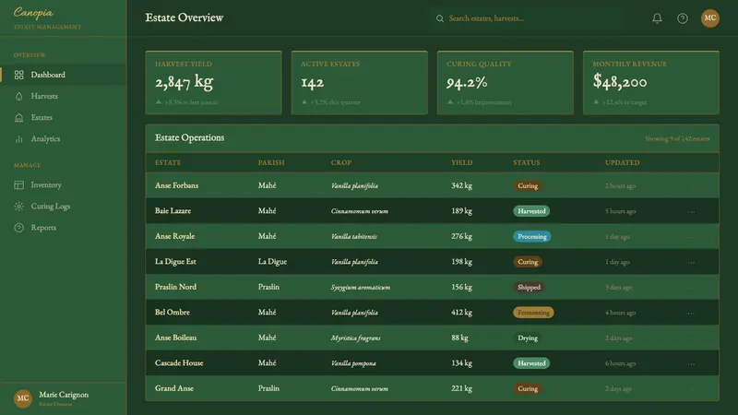738x415 pixels.
Task: Open row actions for Cascade House
Action: (691, 364)
